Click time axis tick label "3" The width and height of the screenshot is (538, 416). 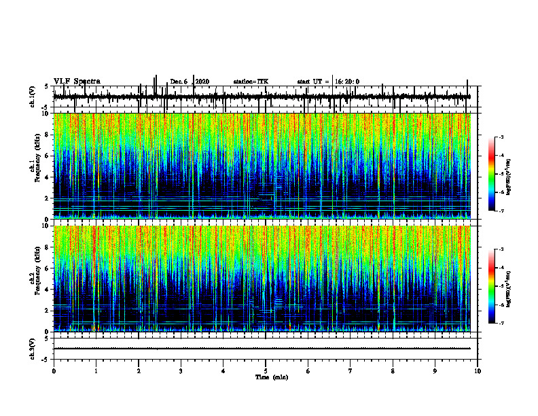coord(181,371)
